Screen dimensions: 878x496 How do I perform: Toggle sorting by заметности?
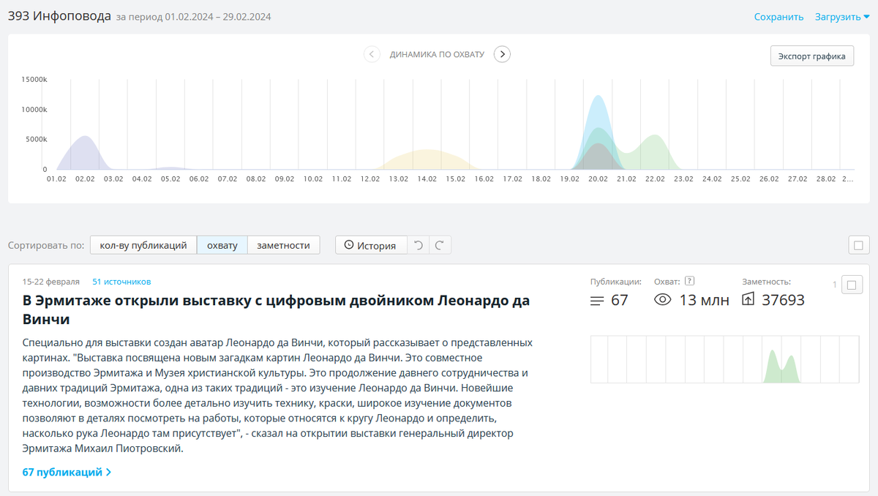pyautogui.click(x=284, y=245)
